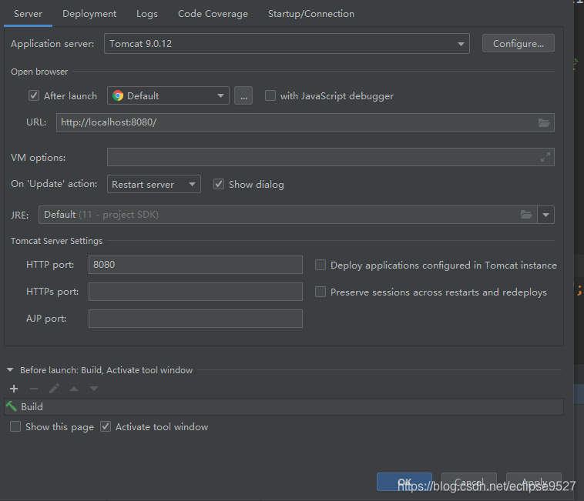Viewport: 584px width, 501px height.
Task: Add a before launch task
Action: tap(14, 389)
